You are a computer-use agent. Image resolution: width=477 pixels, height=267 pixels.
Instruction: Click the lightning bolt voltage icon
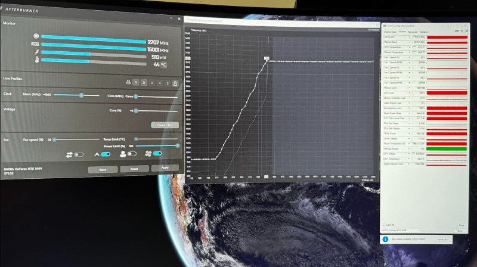tap(37, 52)
